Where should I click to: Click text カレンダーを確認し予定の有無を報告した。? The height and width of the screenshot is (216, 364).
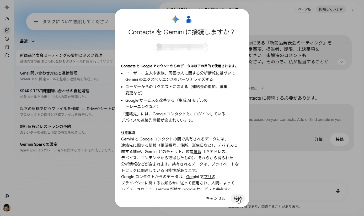point(53,132)
